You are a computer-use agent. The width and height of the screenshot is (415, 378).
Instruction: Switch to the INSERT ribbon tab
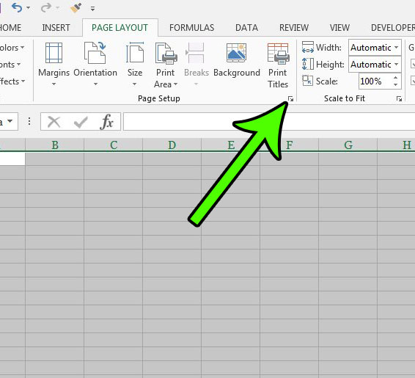[56, 28]
